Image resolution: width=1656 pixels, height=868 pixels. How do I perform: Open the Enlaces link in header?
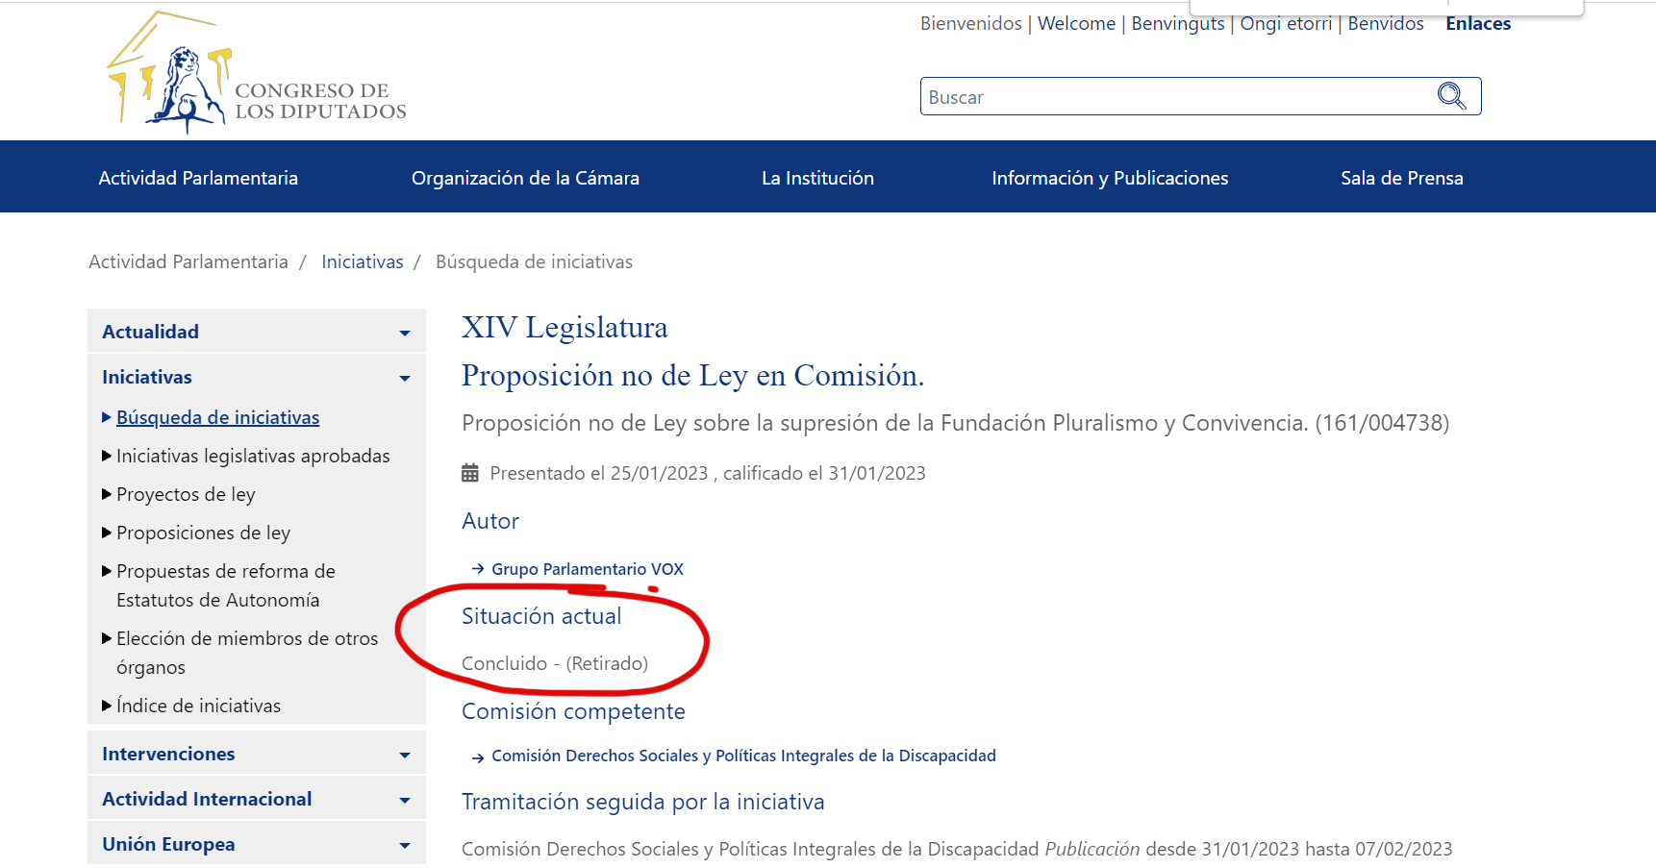coord(1477,24)
